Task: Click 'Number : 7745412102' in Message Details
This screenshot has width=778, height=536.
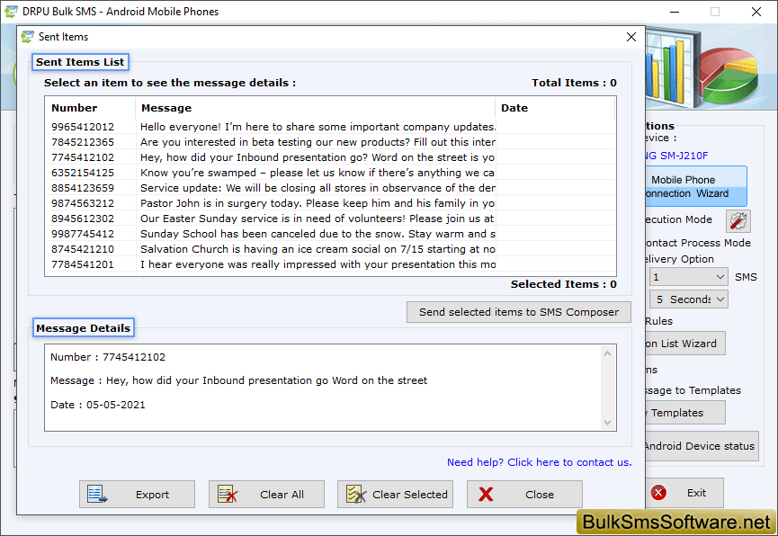Action: pyautogui.click(x=108, y=357)
